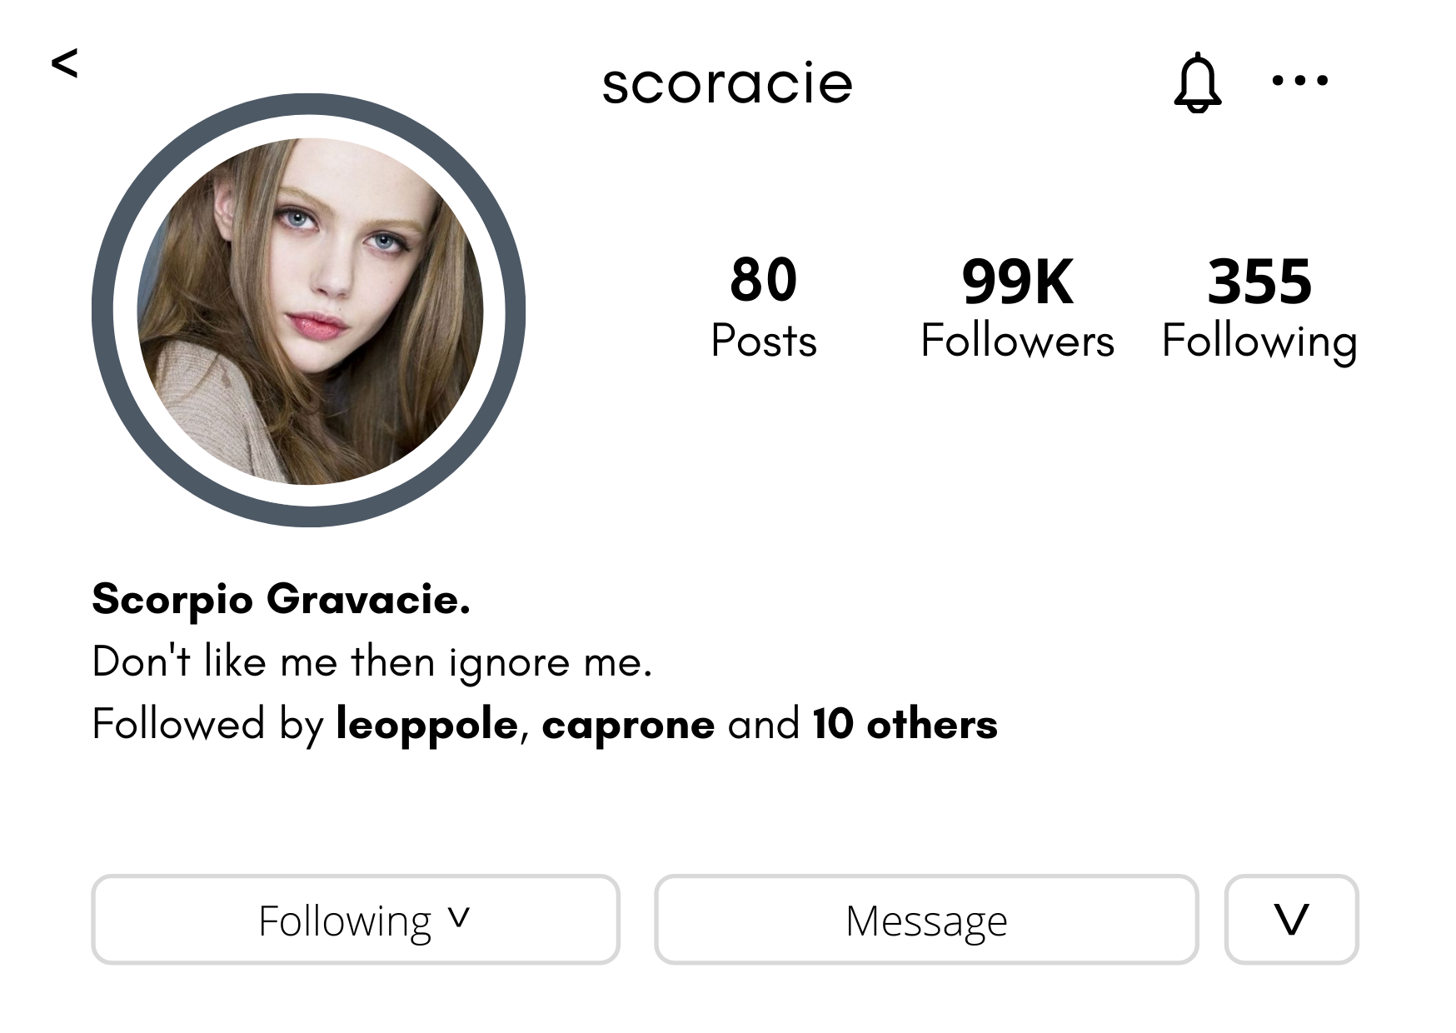Expand suggested accounts chevron button
Screen dimensions: 1456x1033
tap(1291, 920)
